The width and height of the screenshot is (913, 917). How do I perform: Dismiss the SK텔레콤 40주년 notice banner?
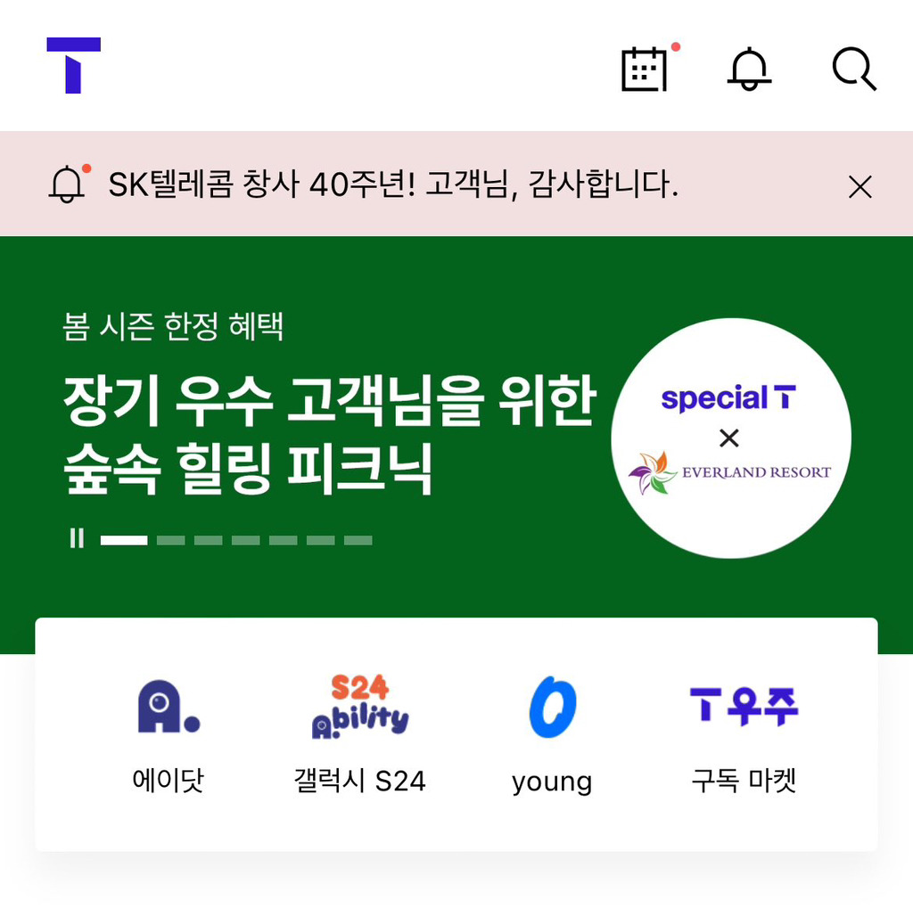click(860, 187)
